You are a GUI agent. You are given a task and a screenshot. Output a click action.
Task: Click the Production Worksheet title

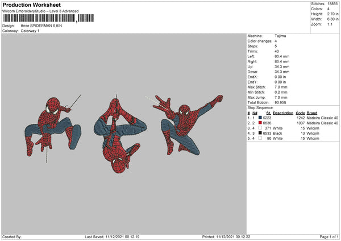pos(31,5)
